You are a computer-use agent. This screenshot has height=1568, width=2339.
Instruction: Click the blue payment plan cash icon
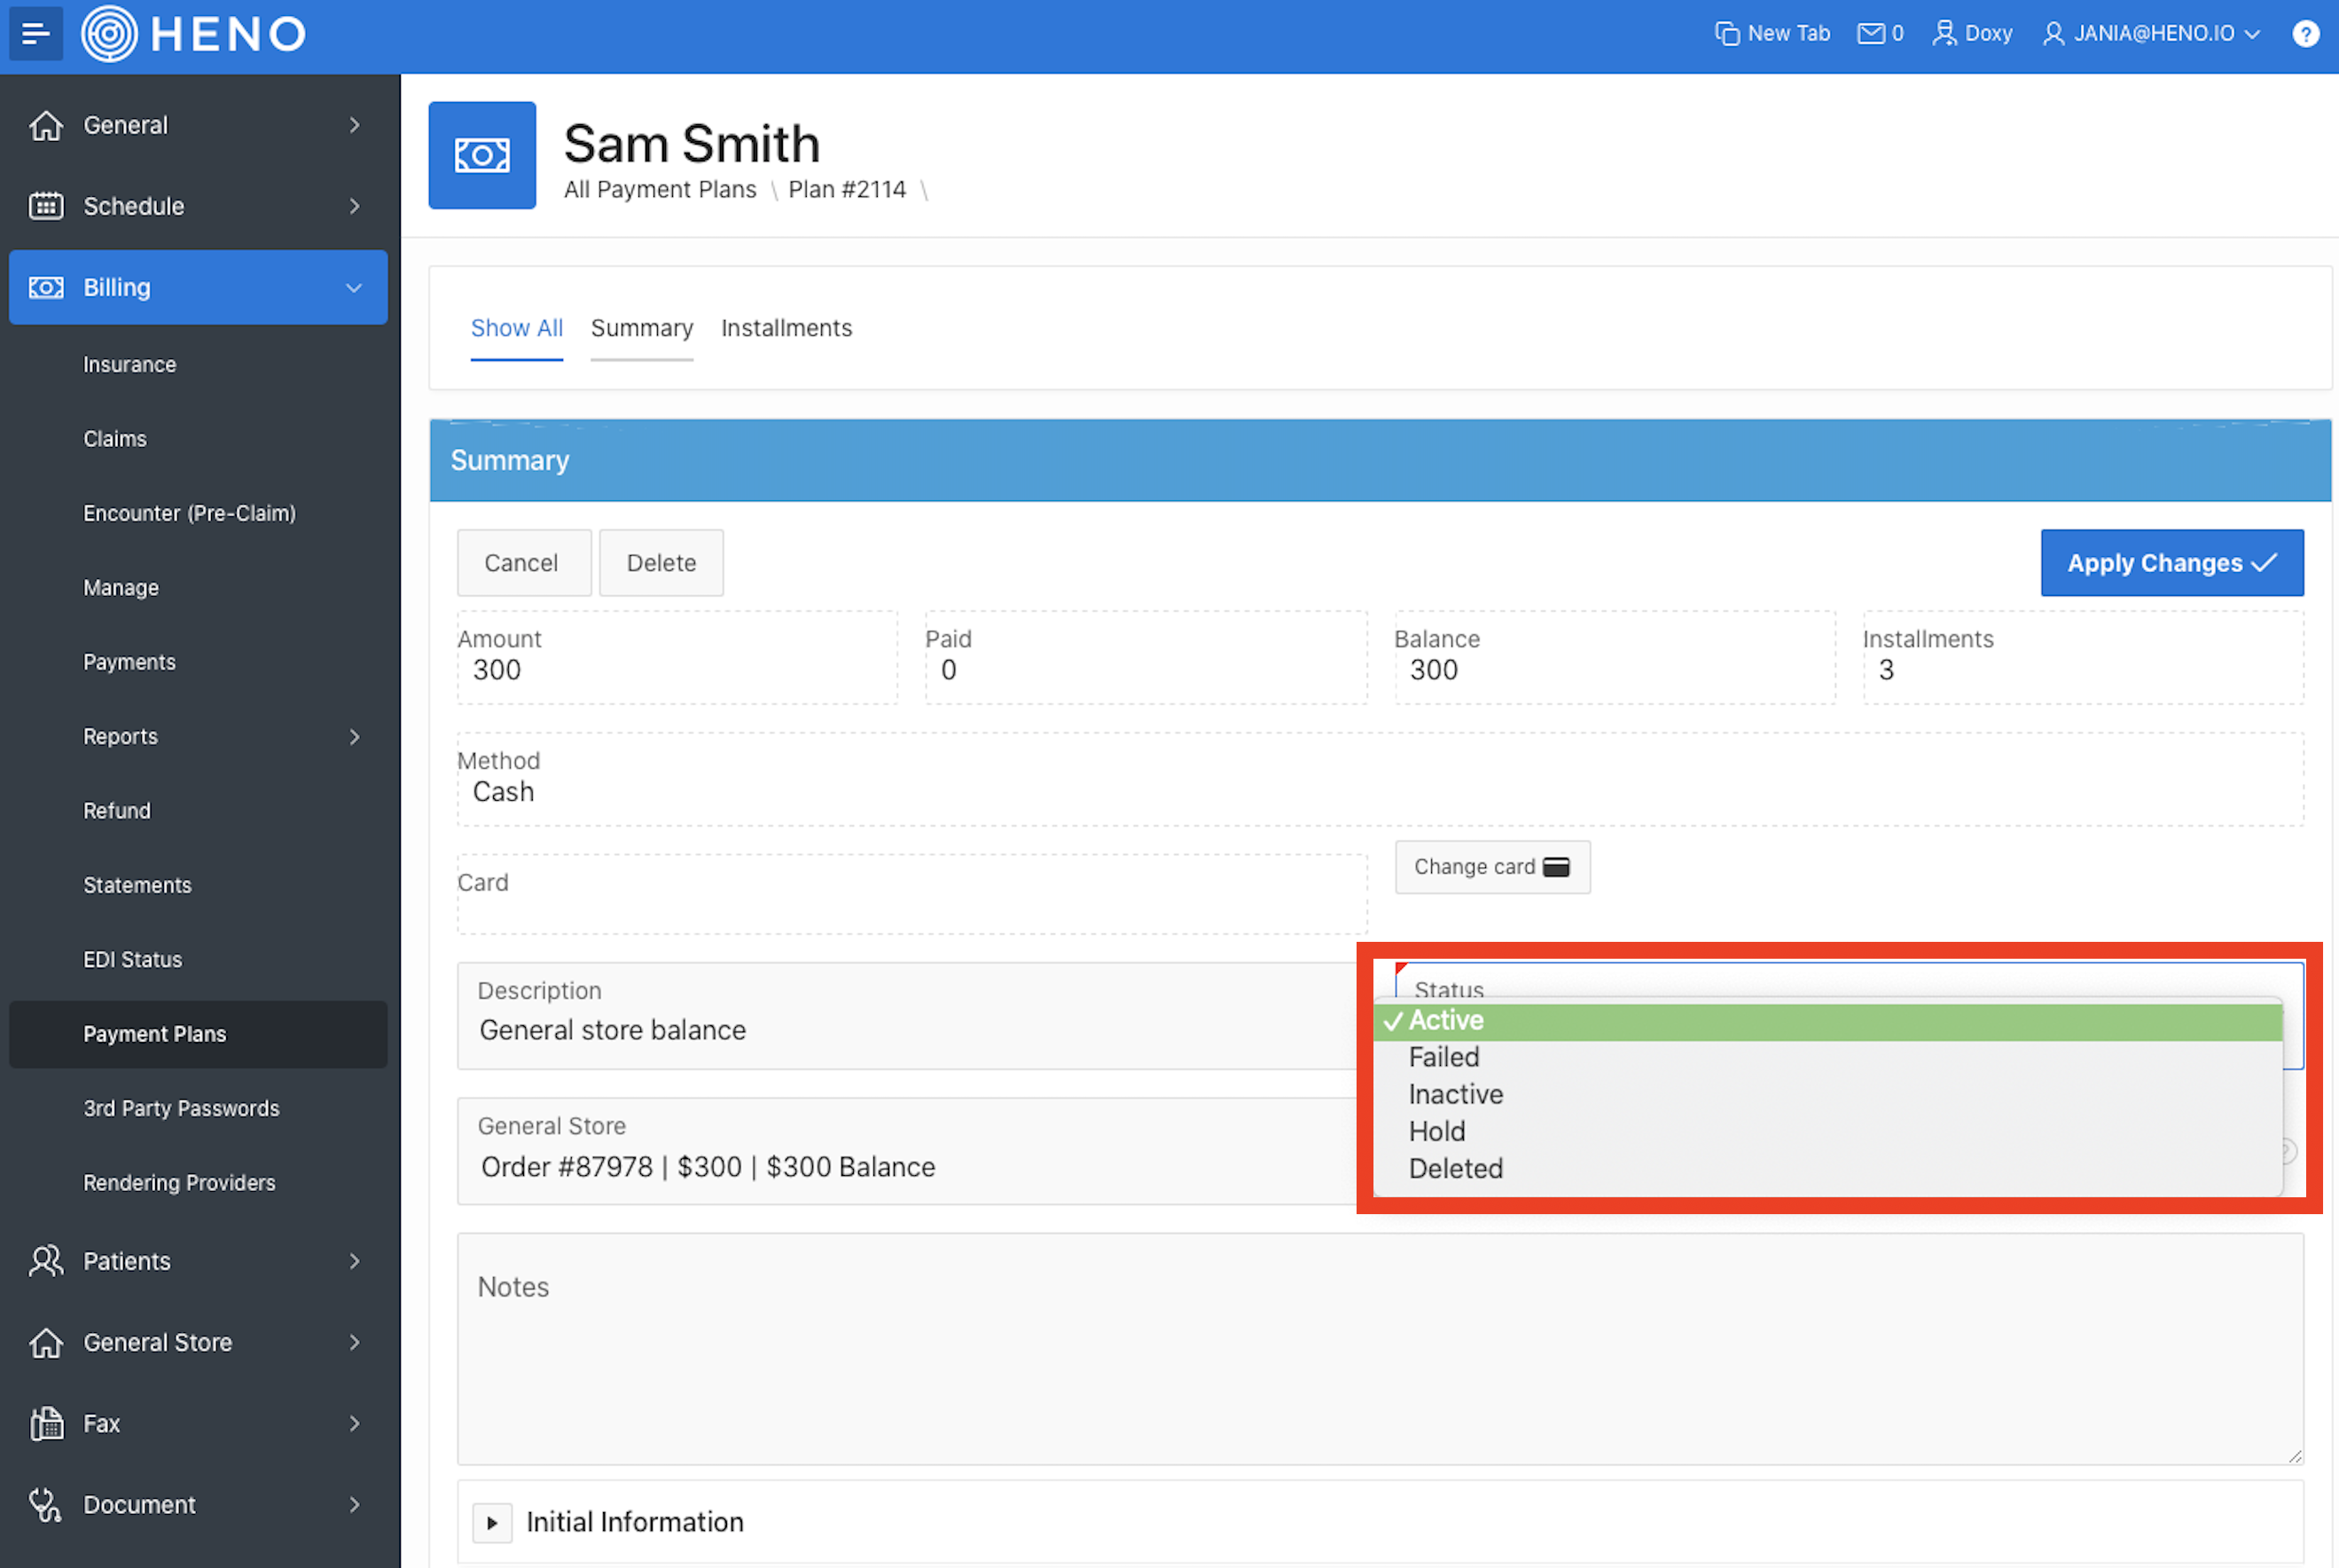click(x=481, y=155)
